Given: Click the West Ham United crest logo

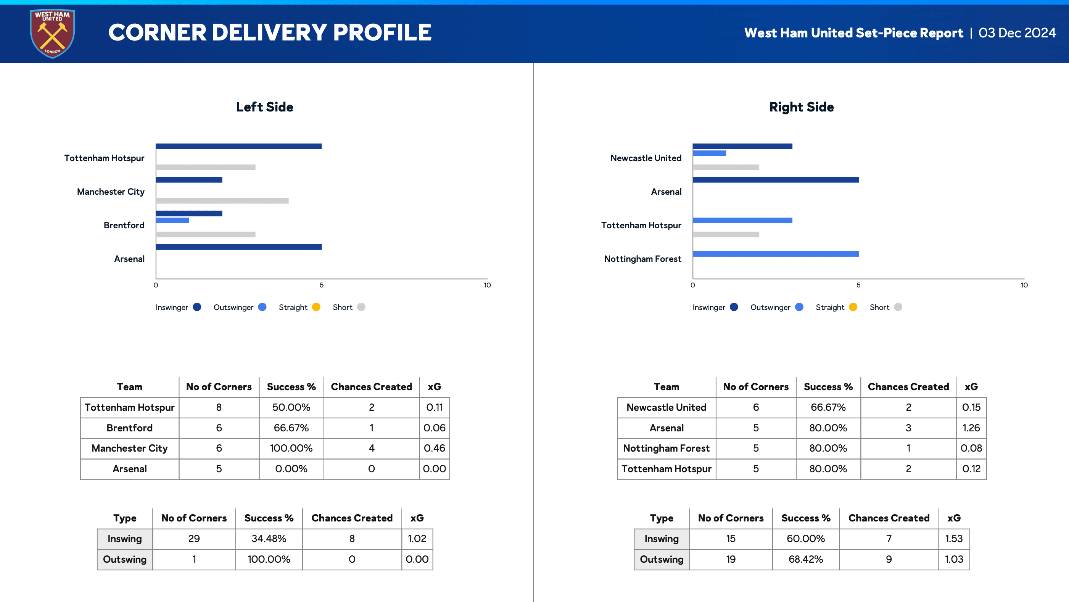Looking at the screenshot, I should [52, 33].
